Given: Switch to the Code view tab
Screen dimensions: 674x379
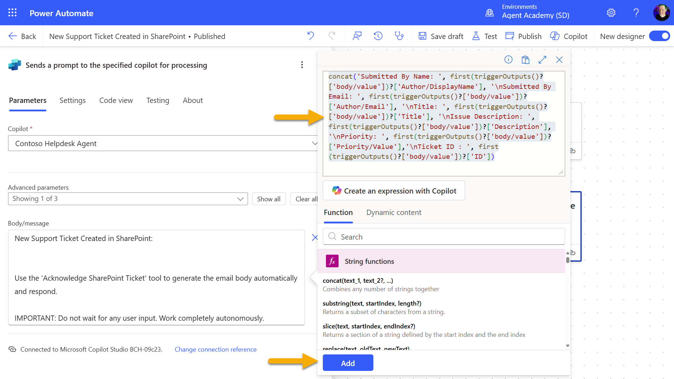Looking at the screenshot, I should coord(116,100).
